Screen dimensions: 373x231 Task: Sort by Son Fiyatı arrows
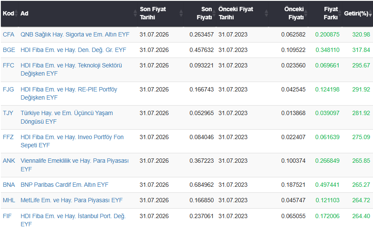[214, 13]
